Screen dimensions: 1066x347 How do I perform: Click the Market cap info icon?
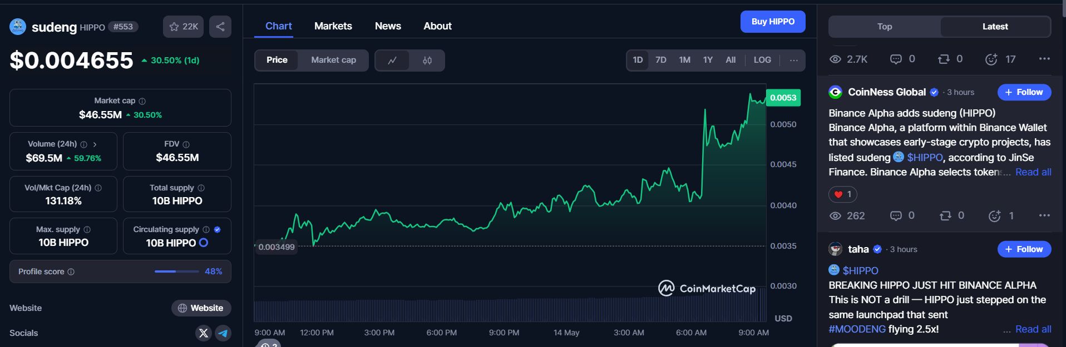coord(142,101)
